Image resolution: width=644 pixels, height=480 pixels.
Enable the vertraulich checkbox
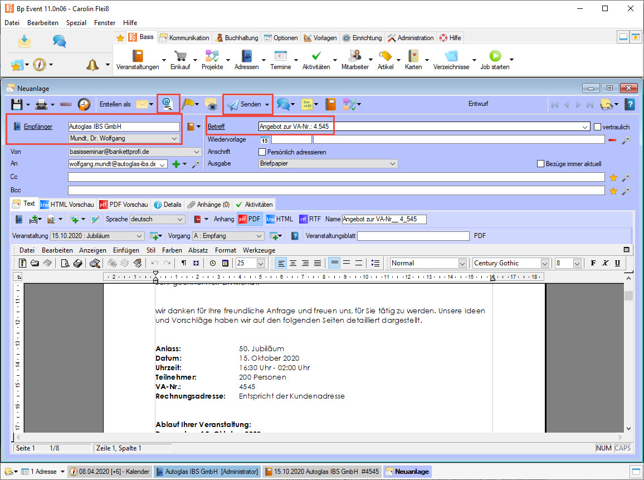tap(598, 127)
